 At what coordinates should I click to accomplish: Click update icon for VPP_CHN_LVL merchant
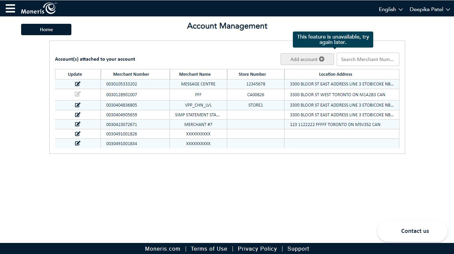click(78, 105)
